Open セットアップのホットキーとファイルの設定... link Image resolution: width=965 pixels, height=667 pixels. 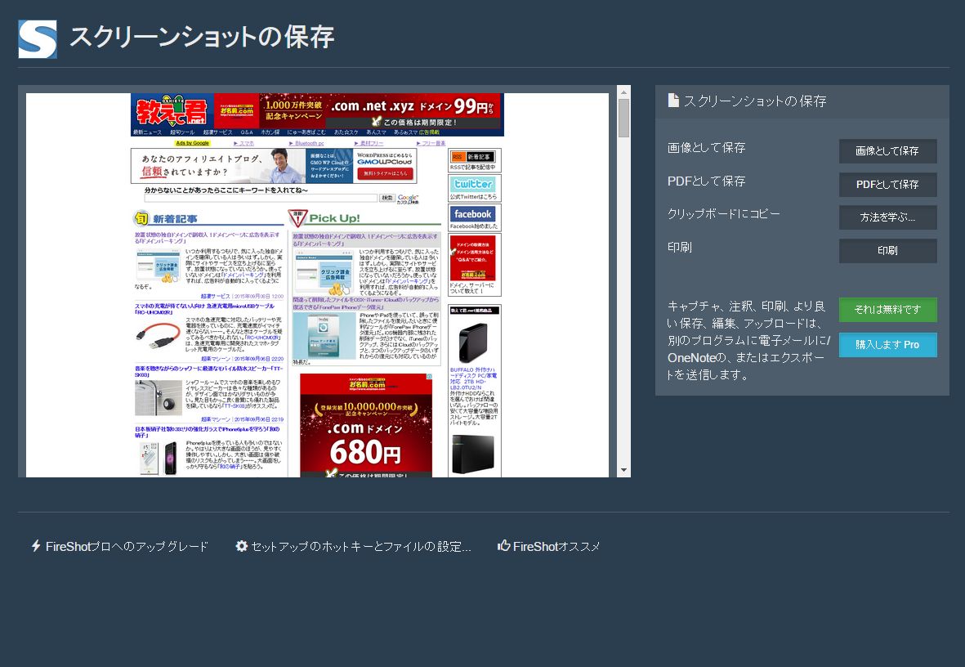[353, 546]
